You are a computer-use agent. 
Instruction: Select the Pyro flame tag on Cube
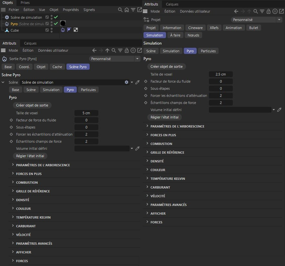click(x=63, y=30)
